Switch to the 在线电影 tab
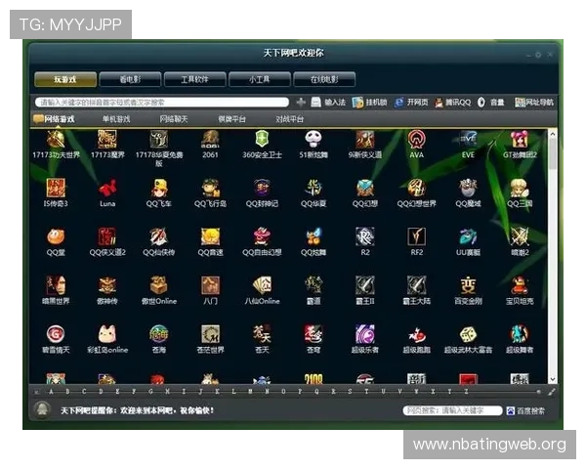Image resolution: width=586 pixels, height=469 pixels. point(324,79)
